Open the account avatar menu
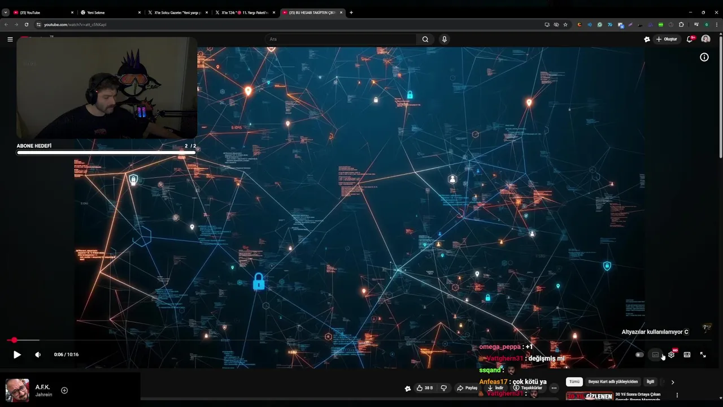Image resolution: width=723 pixels, height=407 pixels. click(705, 39)
